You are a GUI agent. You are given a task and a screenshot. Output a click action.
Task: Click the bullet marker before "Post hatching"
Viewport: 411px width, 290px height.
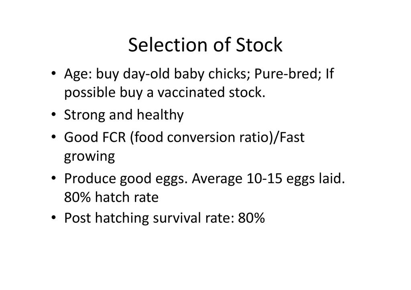[54, 218]
